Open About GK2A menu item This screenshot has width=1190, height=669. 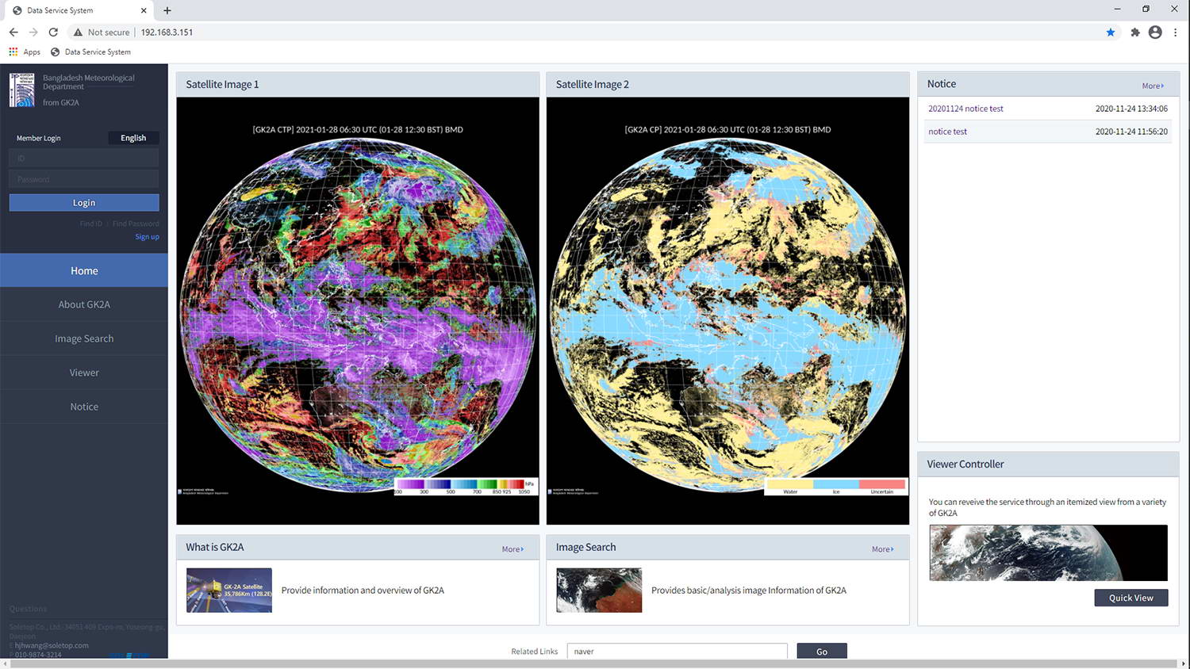coord(84,304)
